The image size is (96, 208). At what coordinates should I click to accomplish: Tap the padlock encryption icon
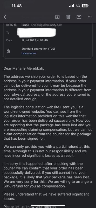pyautogui.click(x=8, y=51)
